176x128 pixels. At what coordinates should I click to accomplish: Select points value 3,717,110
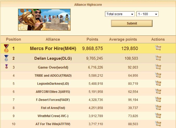coord(96,124)
